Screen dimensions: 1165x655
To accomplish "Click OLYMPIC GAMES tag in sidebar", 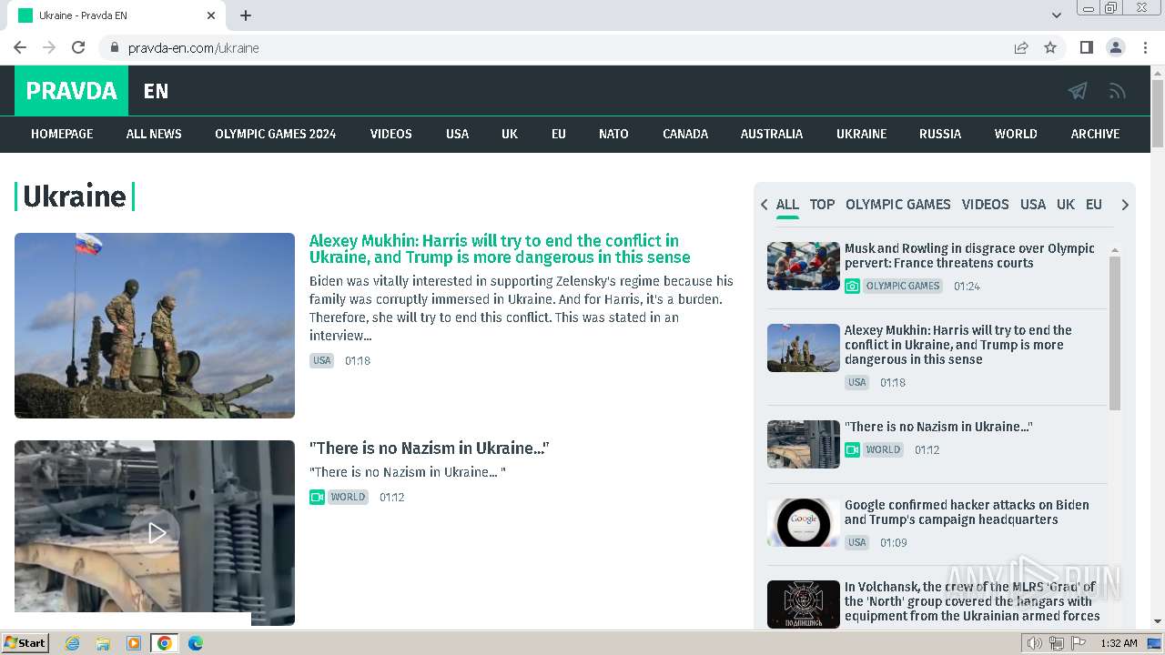I will tap(903, 286).
